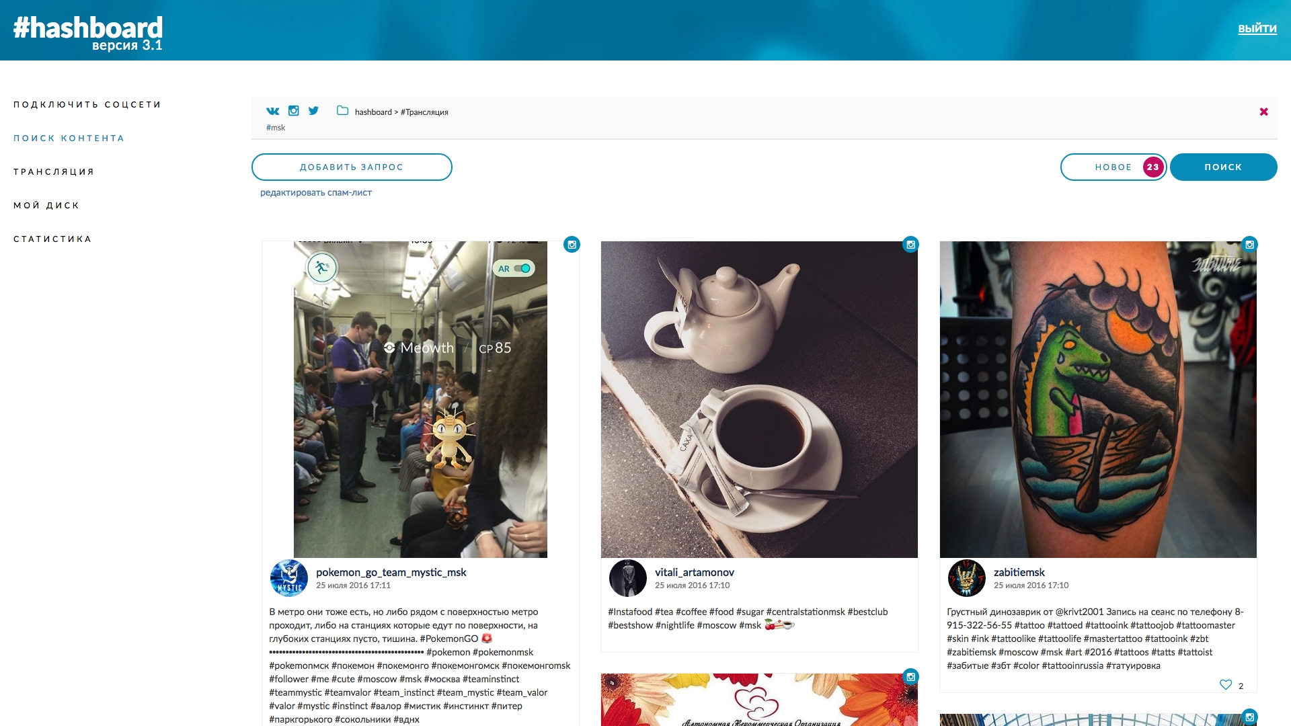This screenshot has width=1291, height=726.
Task: Open the tattoo dinosaur photo thumbnail
Action: [x=1098, y=399]
